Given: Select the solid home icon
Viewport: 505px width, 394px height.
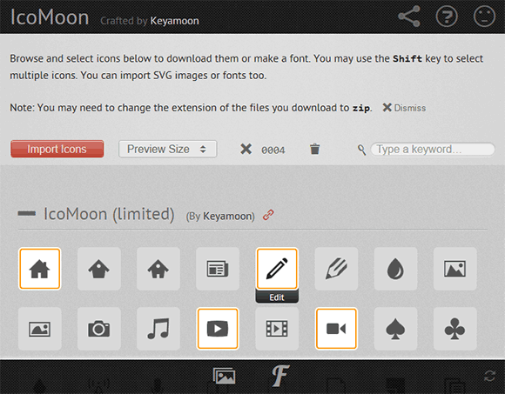Looking at the screenshot, I should [x=39, y=269].
